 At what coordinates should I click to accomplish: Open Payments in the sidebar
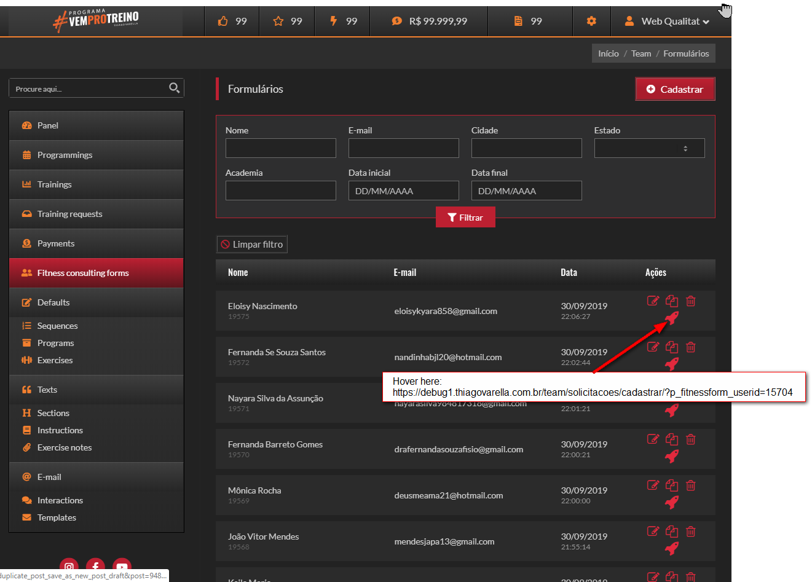pos(97,243)
